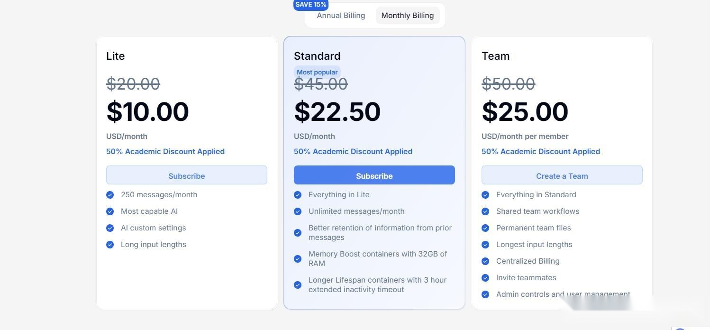
Task: Click checkmark beside Better retention feature
Action: (x=298, y=233)
